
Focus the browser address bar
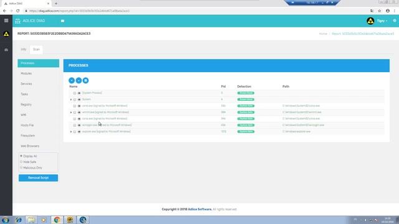tap(196, 11)
